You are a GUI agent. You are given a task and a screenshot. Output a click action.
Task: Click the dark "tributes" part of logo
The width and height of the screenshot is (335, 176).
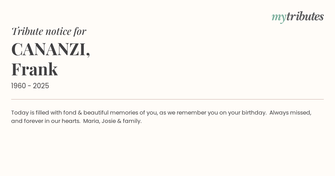305,17
